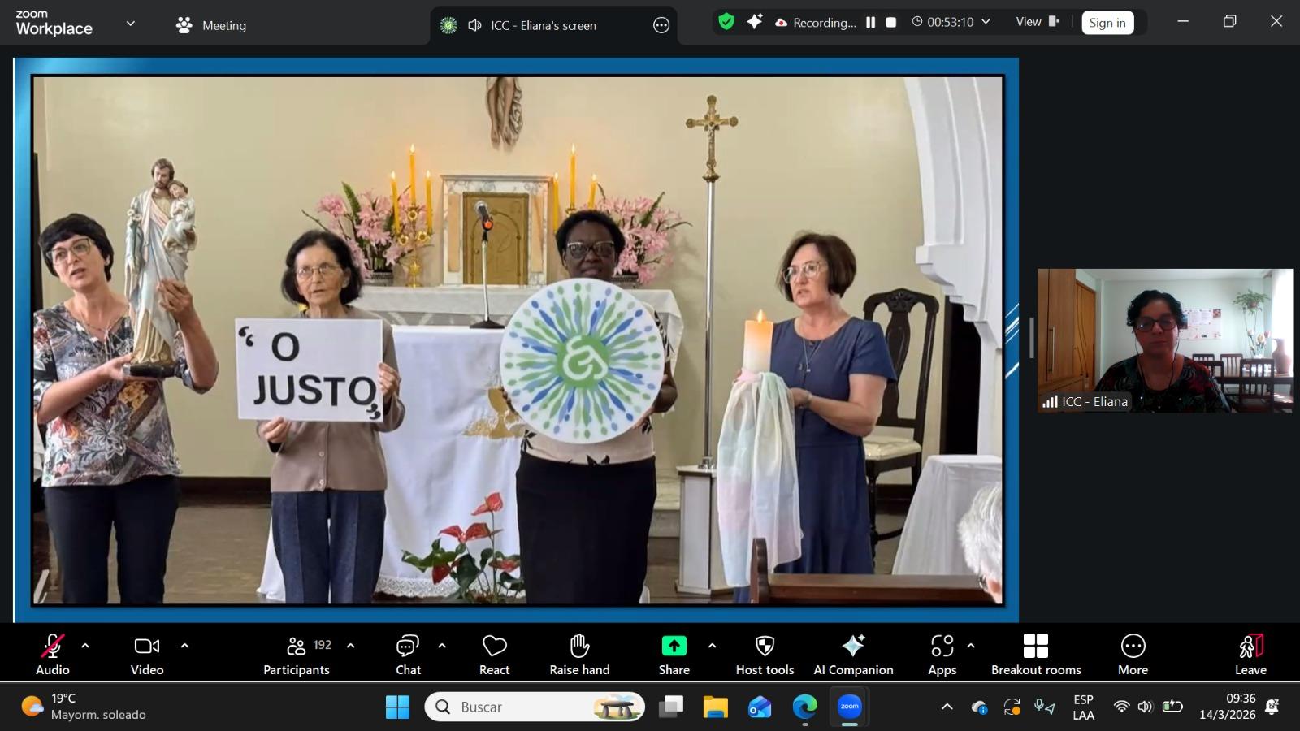This screenshot has width=1300, height=731.
Task: Open the Chat panel
Action: [x=408, y=655]
